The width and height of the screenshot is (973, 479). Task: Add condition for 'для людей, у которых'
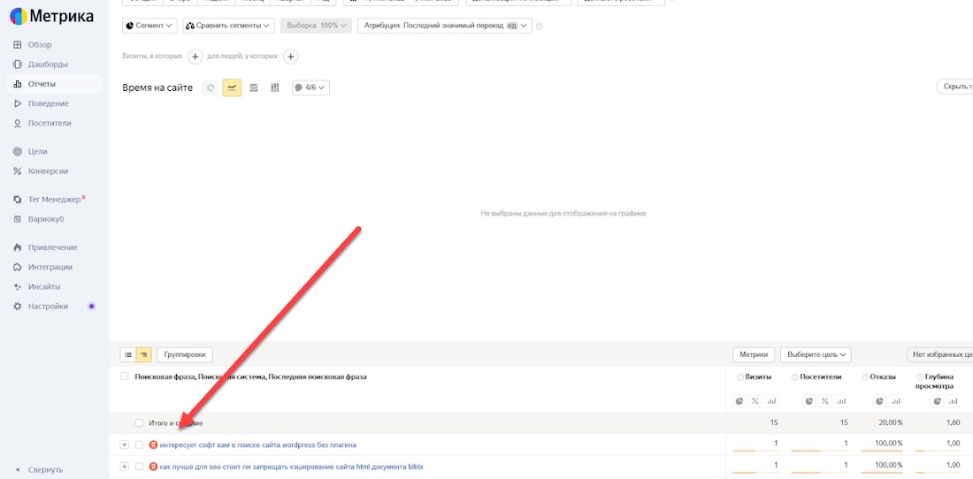(290, 57)
